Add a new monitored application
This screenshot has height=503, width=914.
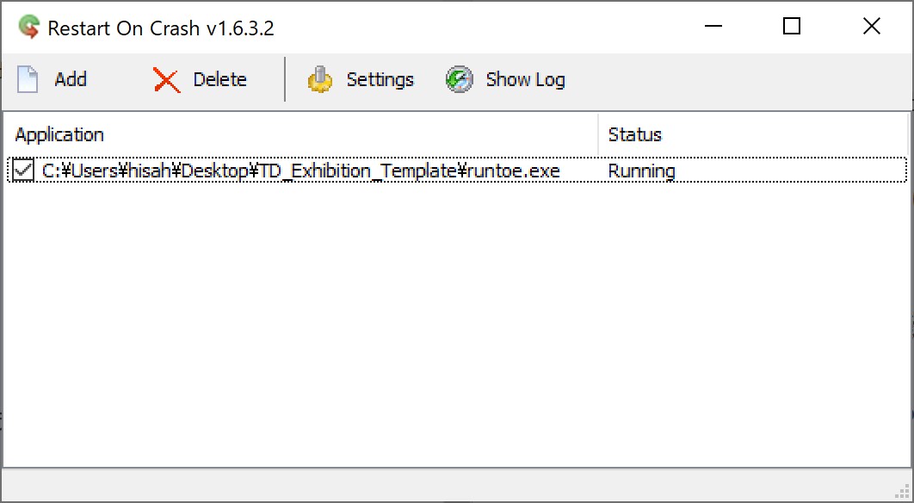pos(53,79)
